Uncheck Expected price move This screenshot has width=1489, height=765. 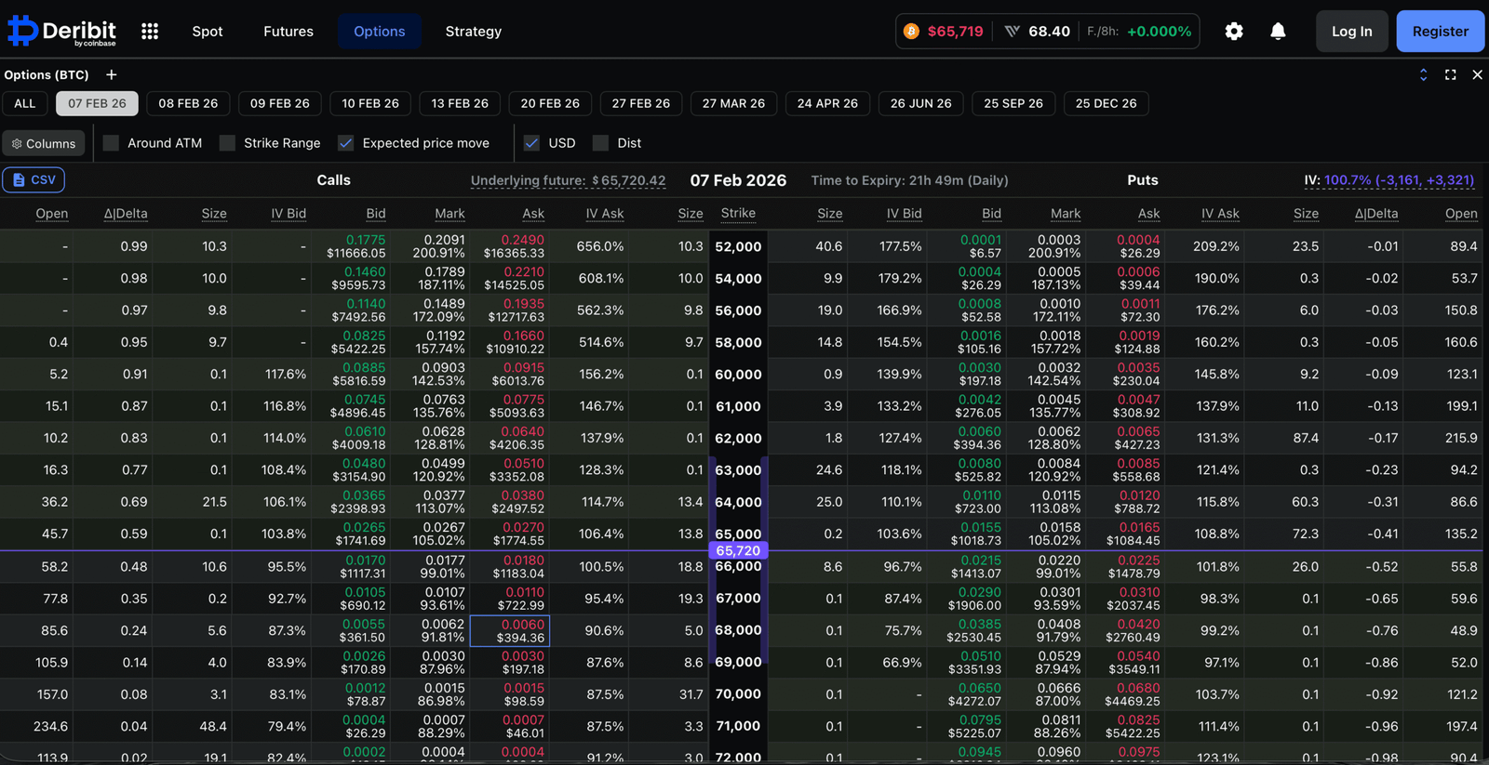pyautogui.click(x=346, y=143)
